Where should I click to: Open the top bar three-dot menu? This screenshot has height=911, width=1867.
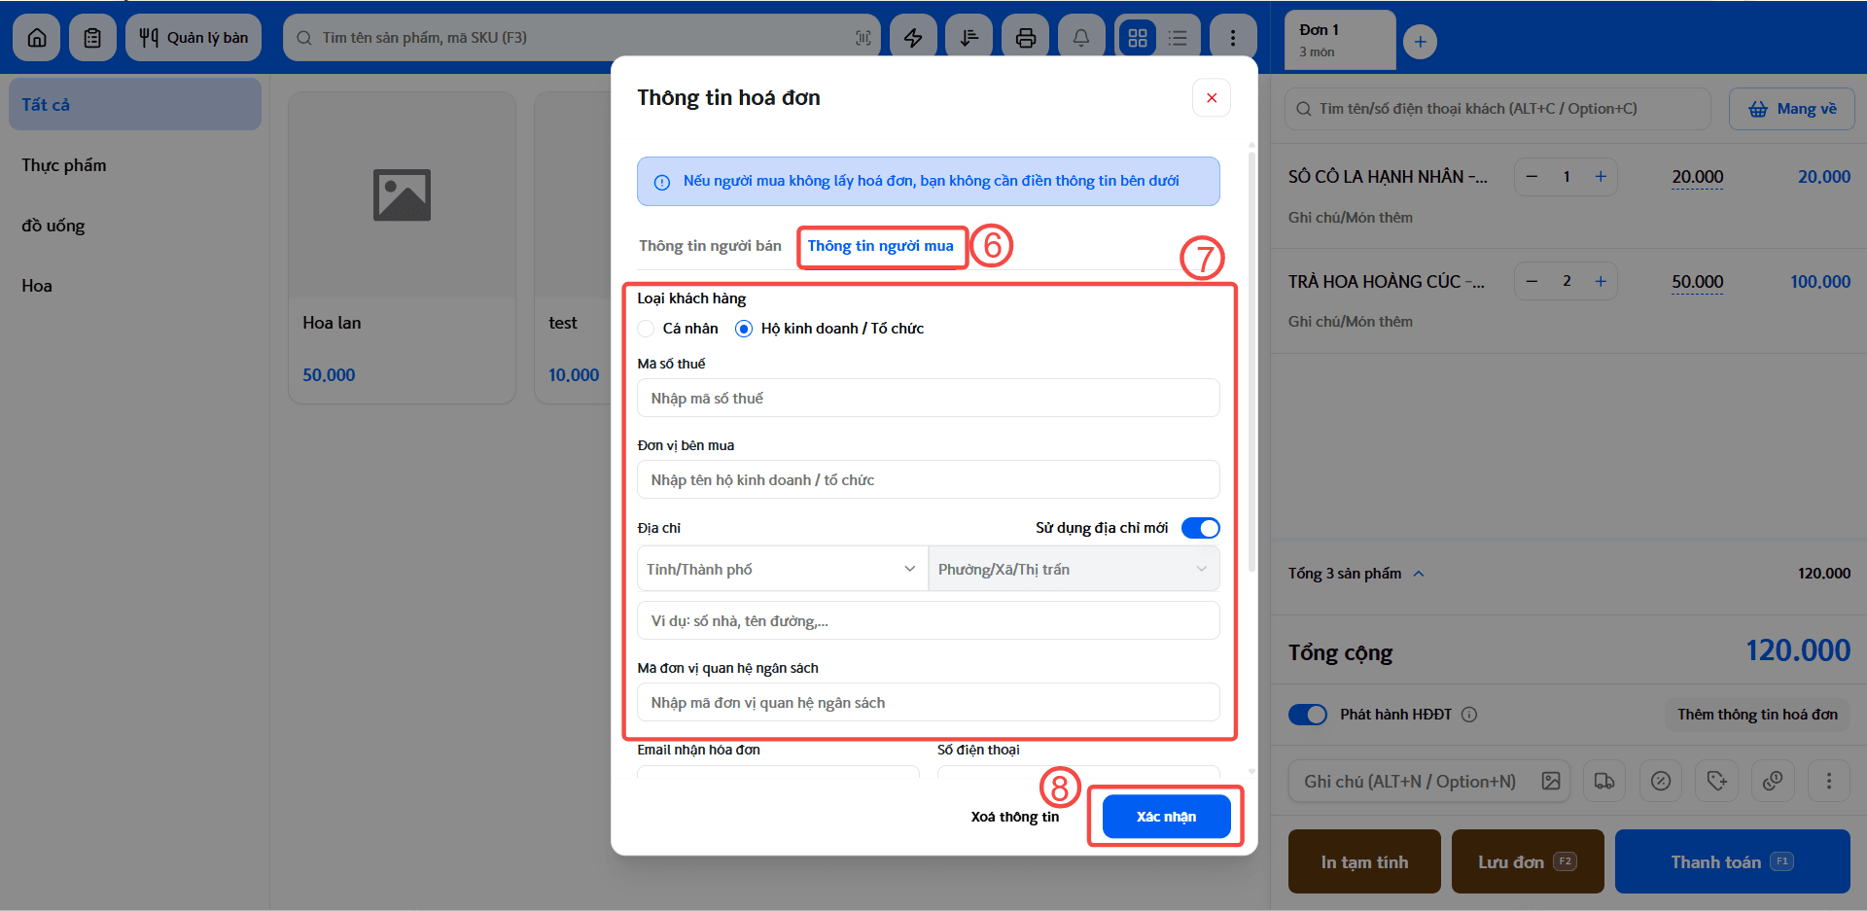[x=1233, y=38]
